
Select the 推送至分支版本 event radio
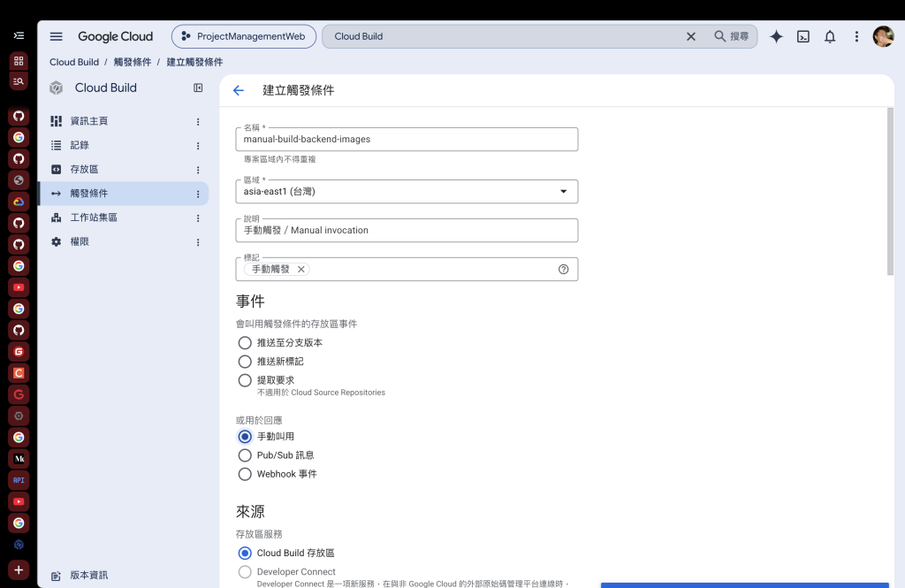(245, 342)
